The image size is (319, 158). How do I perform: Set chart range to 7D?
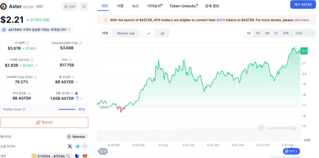[x=258, y=33]
